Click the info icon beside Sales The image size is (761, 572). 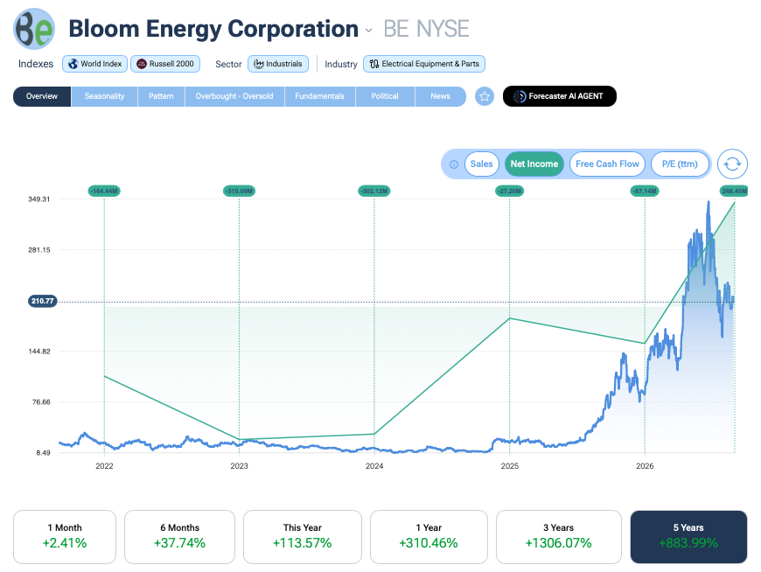pos(454,164)
